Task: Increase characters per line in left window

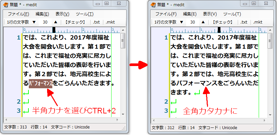Action: (56, 22)
